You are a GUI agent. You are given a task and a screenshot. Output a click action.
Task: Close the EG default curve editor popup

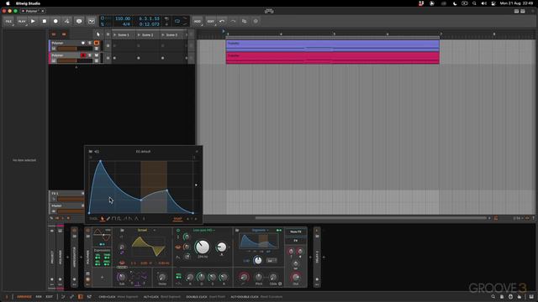coord(197,151)
